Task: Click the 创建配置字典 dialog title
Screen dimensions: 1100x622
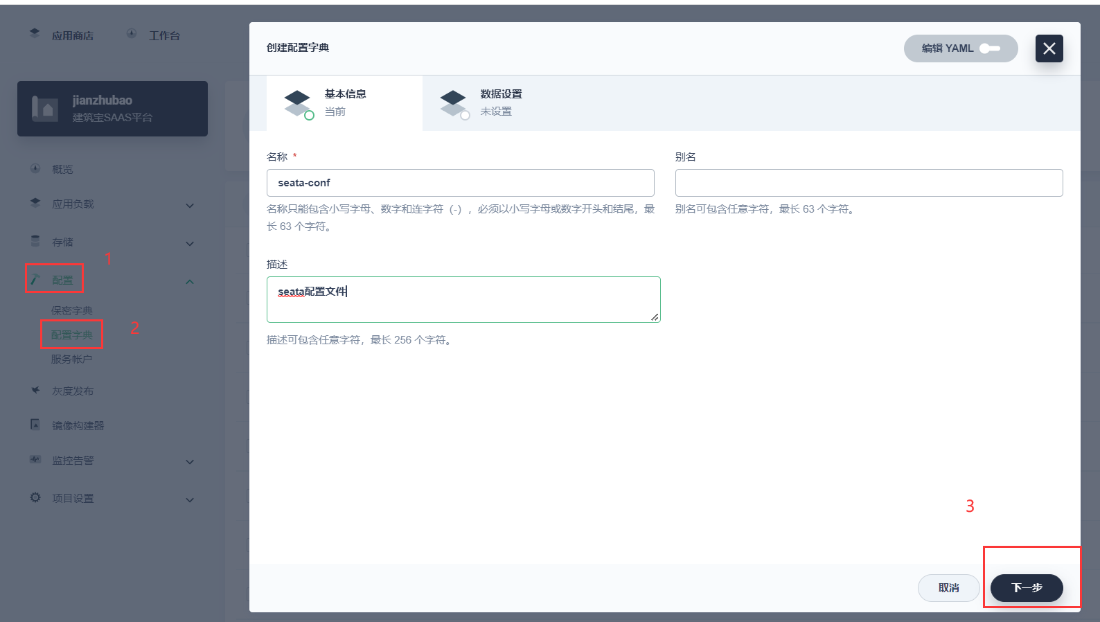Action: click(298, 48)
